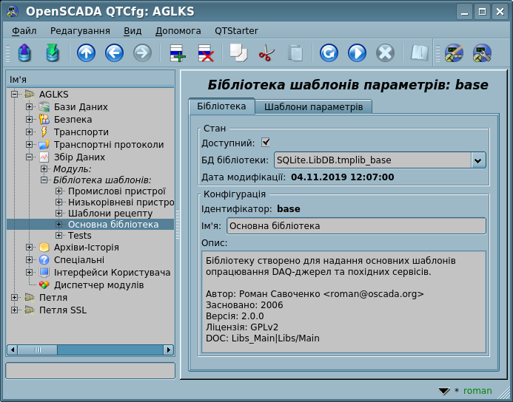Go up a level with up arrow
Viewport: 513px width, 402px height.
coord(87,53)
